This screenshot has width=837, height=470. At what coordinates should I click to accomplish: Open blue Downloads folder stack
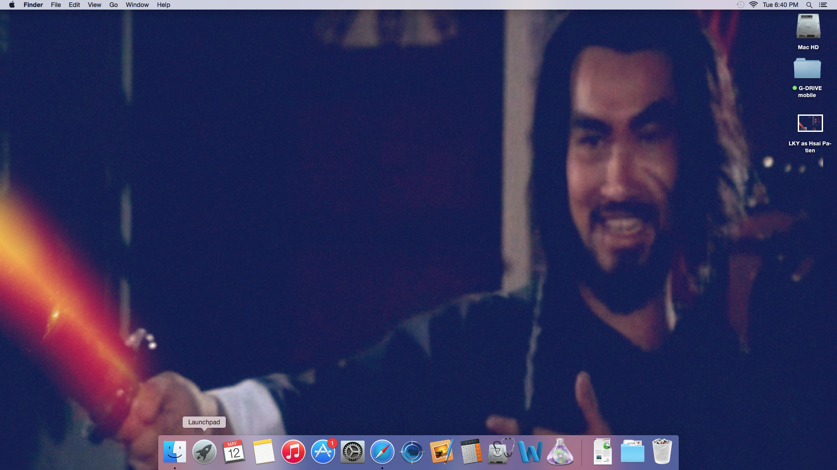click(x=633, y=452)
